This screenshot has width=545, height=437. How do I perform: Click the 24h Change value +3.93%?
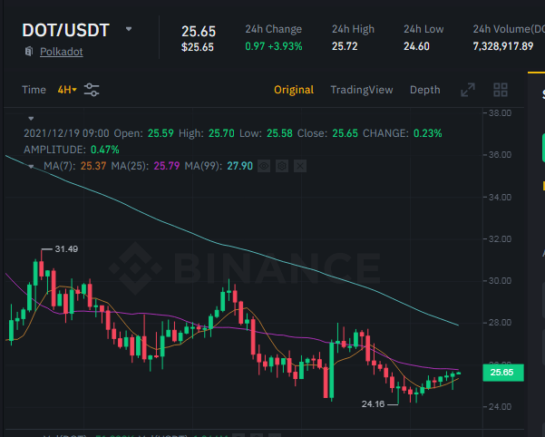pos(285,46)
